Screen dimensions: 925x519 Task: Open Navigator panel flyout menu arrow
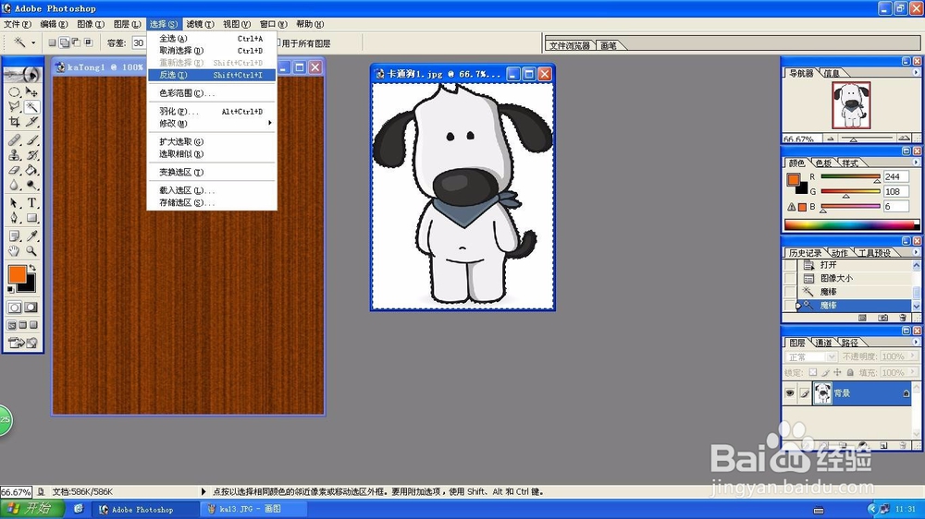916,72
